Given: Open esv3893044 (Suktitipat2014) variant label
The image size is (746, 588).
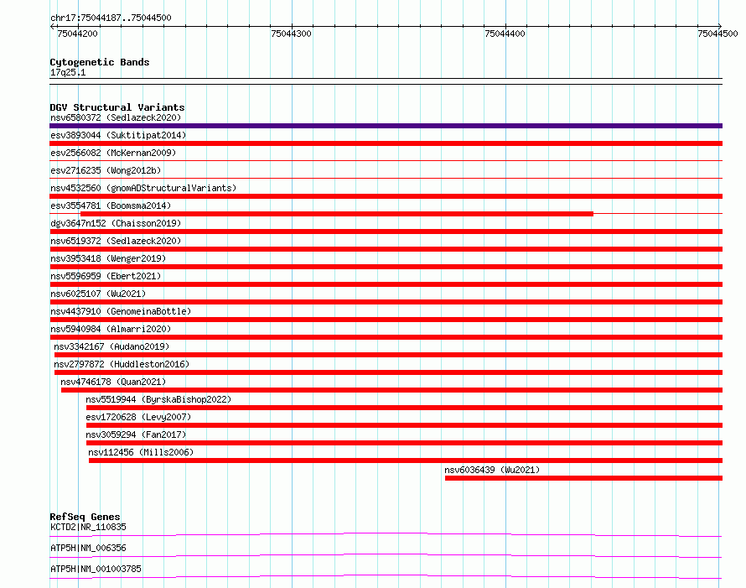Looking at the screenshot, I should click(118, 135).
